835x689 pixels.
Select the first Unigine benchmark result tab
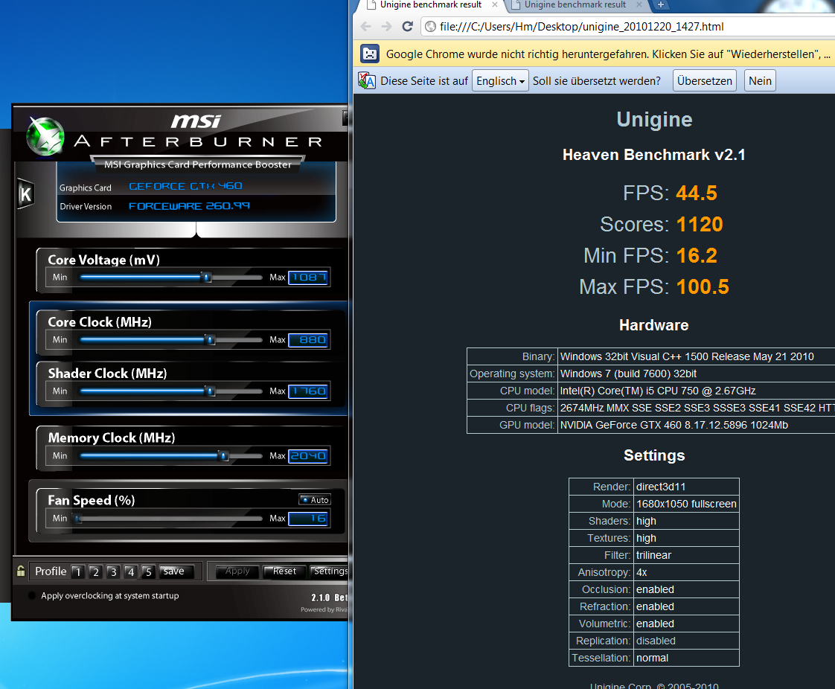point(431,4)
